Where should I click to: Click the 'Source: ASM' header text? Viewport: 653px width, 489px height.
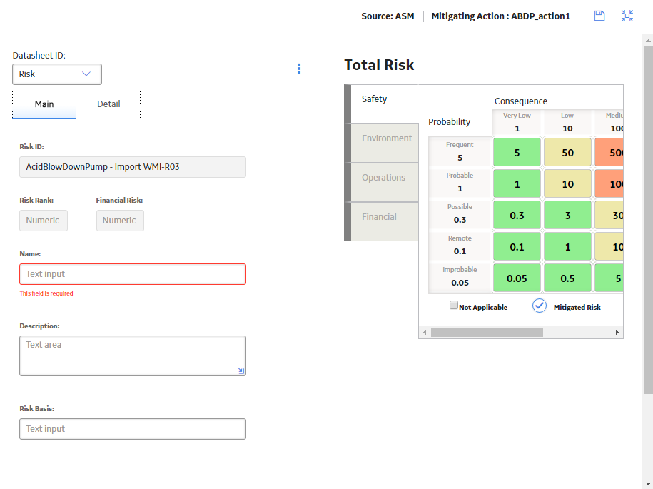(388, 16)
